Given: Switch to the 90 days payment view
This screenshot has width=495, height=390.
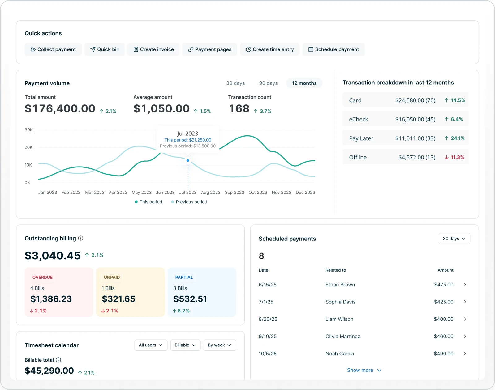Looking at the screenshot, I should [x=268, y=83].
